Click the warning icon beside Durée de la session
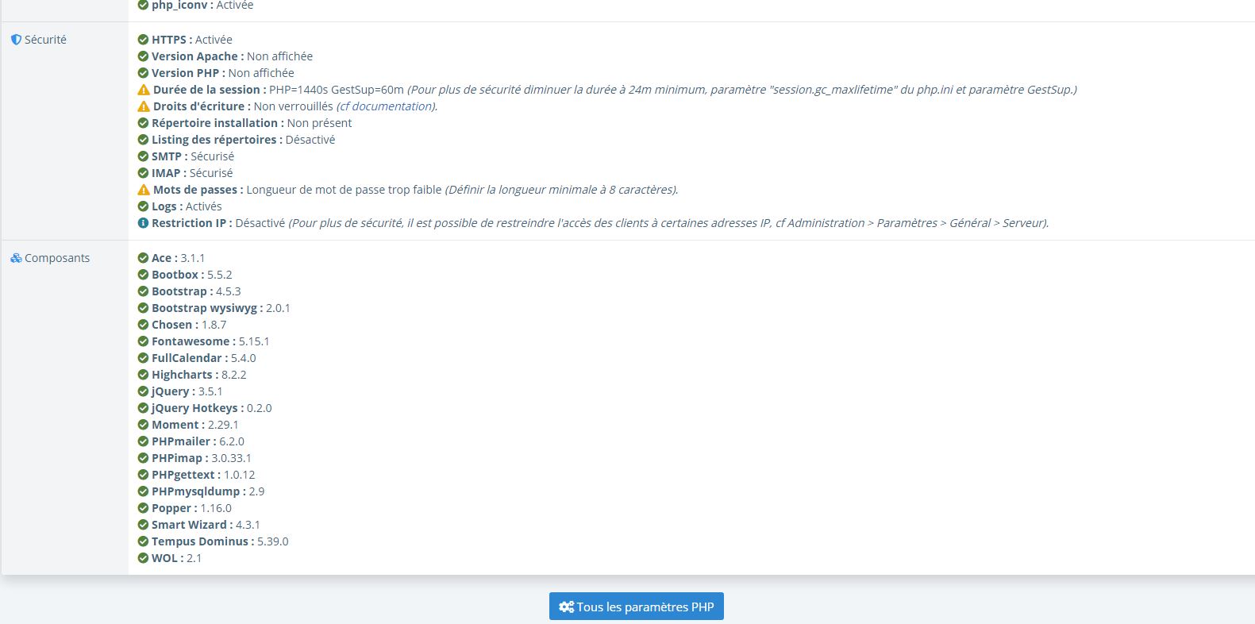The image size is (1255, 624). [144, 90]
